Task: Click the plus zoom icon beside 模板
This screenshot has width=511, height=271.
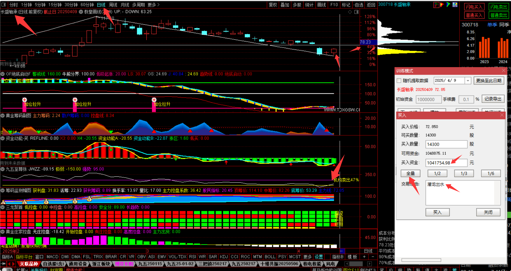Action: (x=364, y=257)
